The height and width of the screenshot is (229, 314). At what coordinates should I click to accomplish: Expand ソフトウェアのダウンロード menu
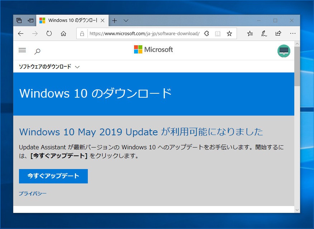coord(49,66)
